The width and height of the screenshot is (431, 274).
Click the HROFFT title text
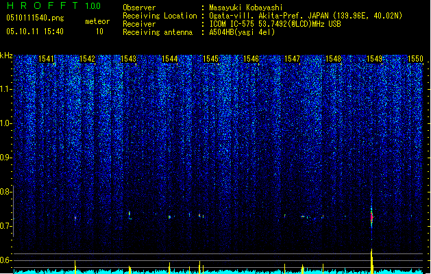pos(42,5)
